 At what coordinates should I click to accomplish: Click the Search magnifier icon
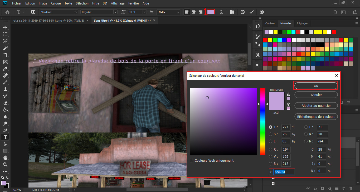tap(335, 12)
